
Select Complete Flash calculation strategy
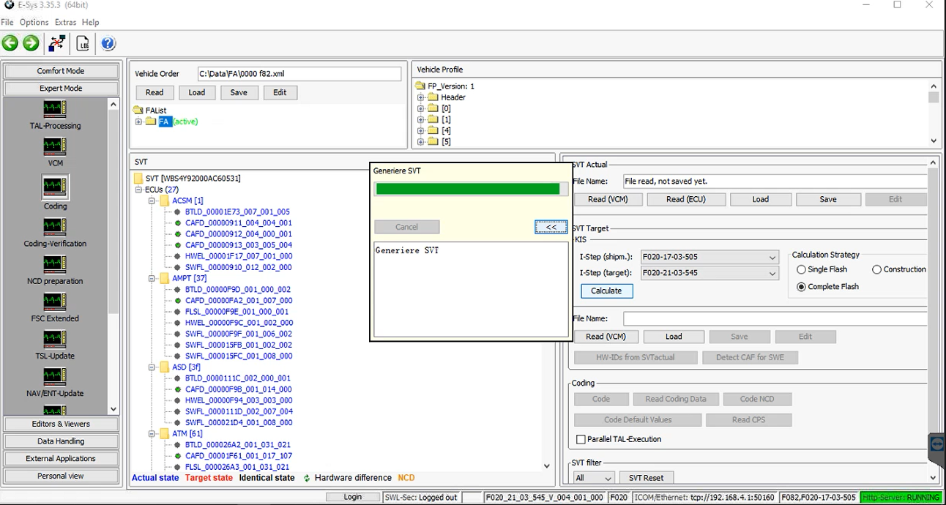pyautogui.click(x=802, y=287)
